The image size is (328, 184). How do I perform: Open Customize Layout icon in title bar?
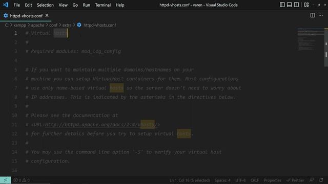point(306,5)
